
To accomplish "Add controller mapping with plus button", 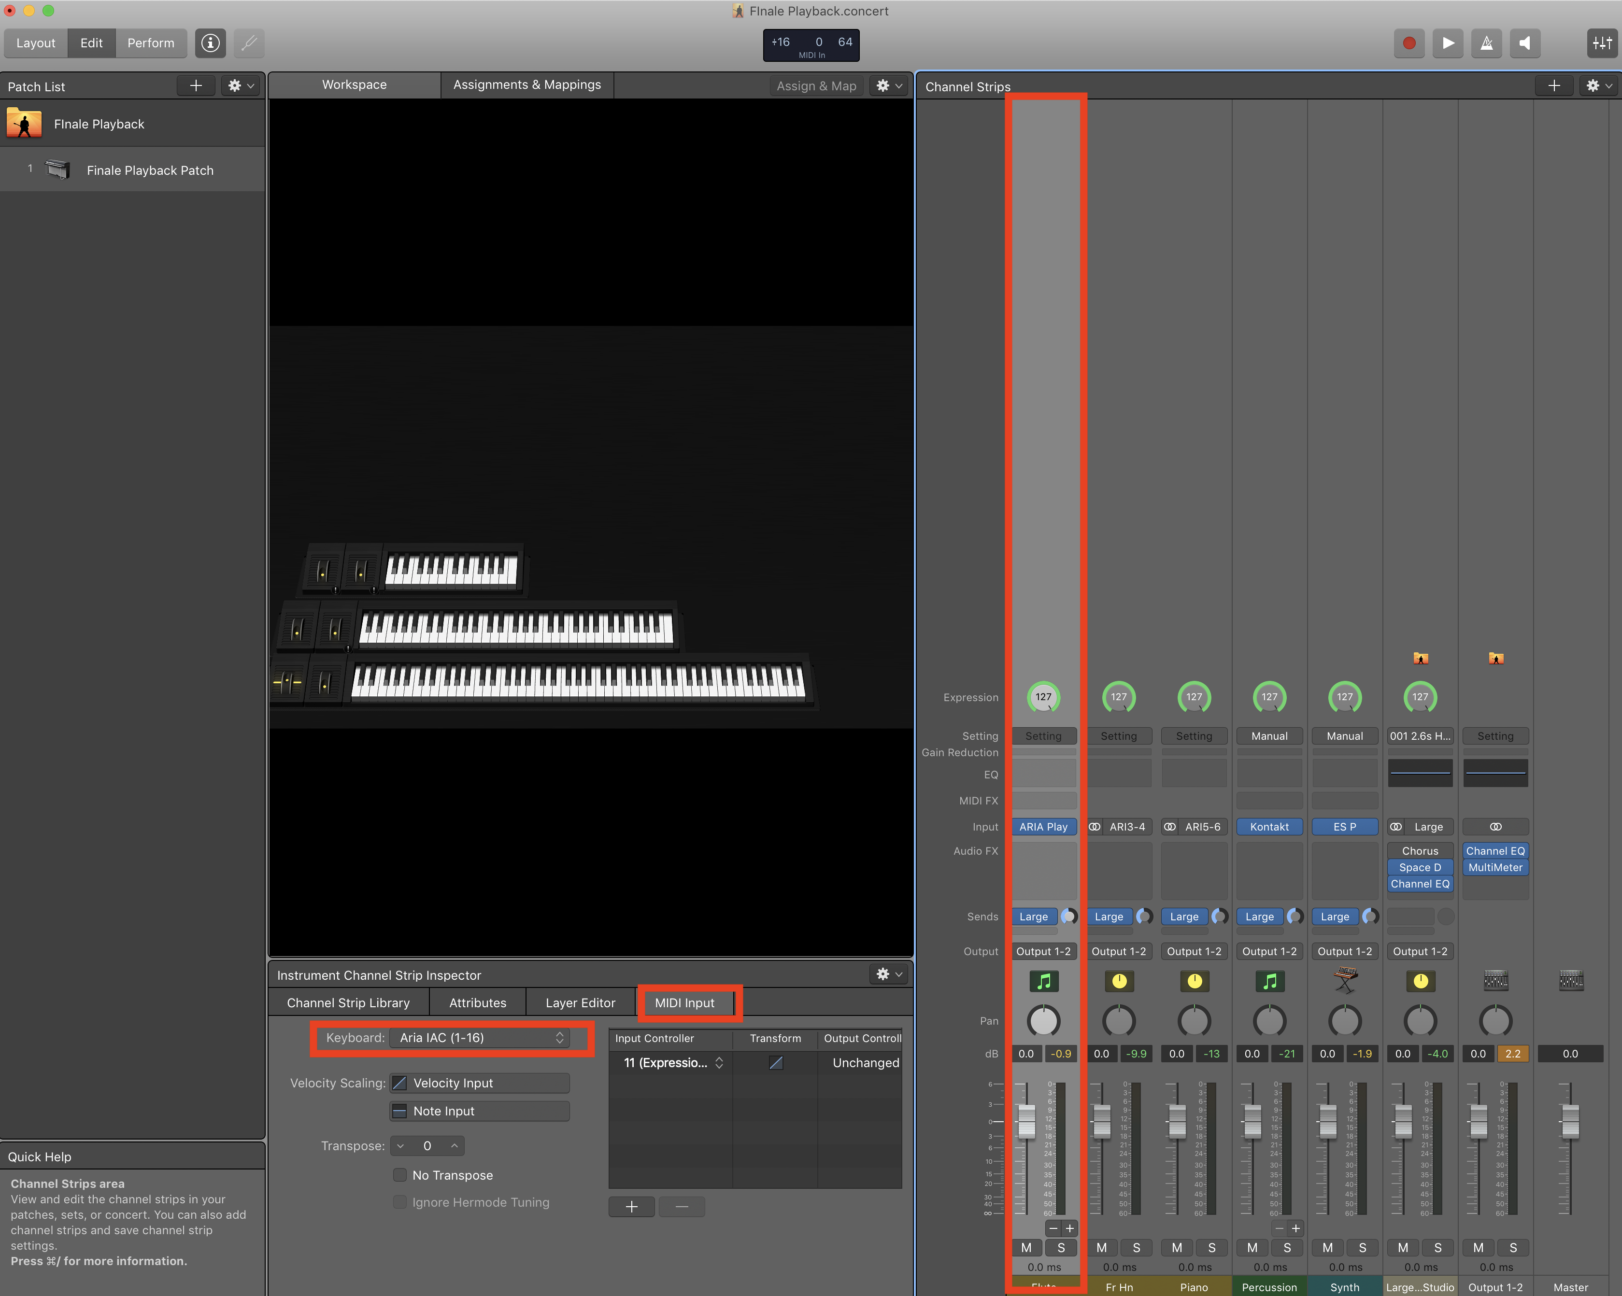I will (x=631, y=1207).
